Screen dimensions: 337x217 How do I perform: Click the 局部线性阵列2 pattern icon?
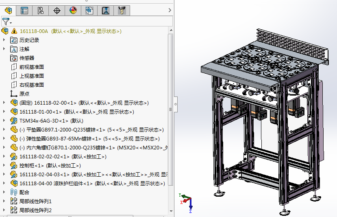pyautogui.click(x=14, y=210)
